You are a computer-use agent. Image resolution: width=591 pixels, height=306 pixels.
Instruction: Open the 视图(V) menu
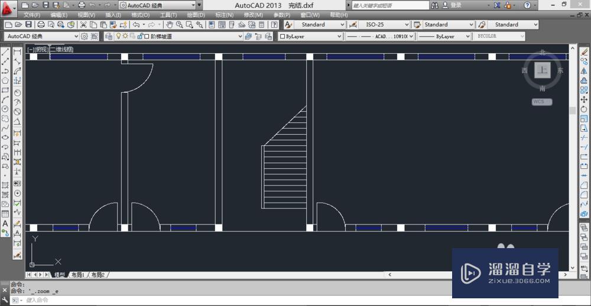coord(86,15)
